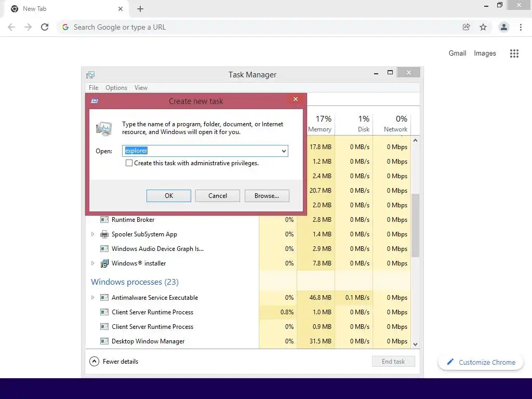Minimize the Task Manager window
532x399 pixels.
[x=376, y=73]
